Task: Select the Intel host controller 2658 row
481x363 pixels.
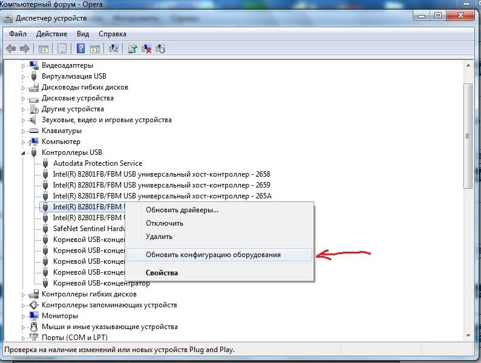Action: [x=162, y=174]
